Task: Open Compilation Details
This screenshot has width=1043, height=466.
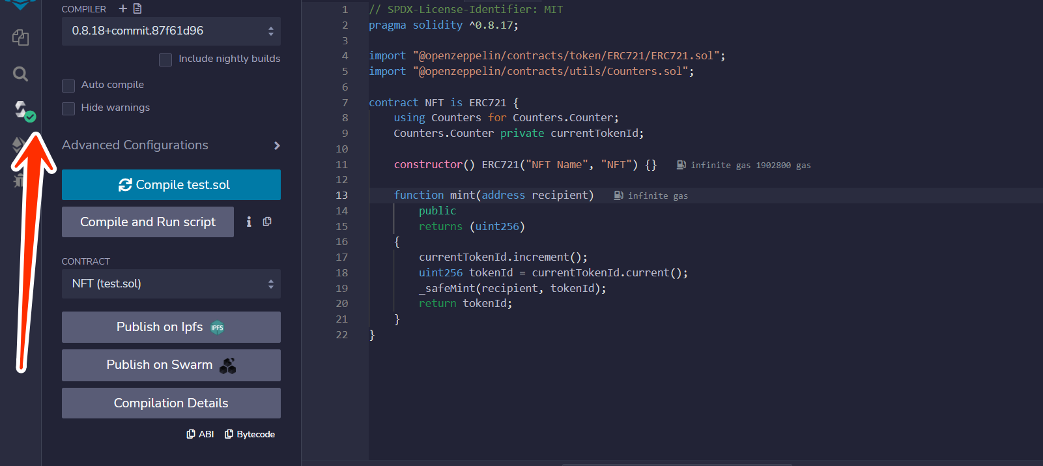Action: pos(171,403)
